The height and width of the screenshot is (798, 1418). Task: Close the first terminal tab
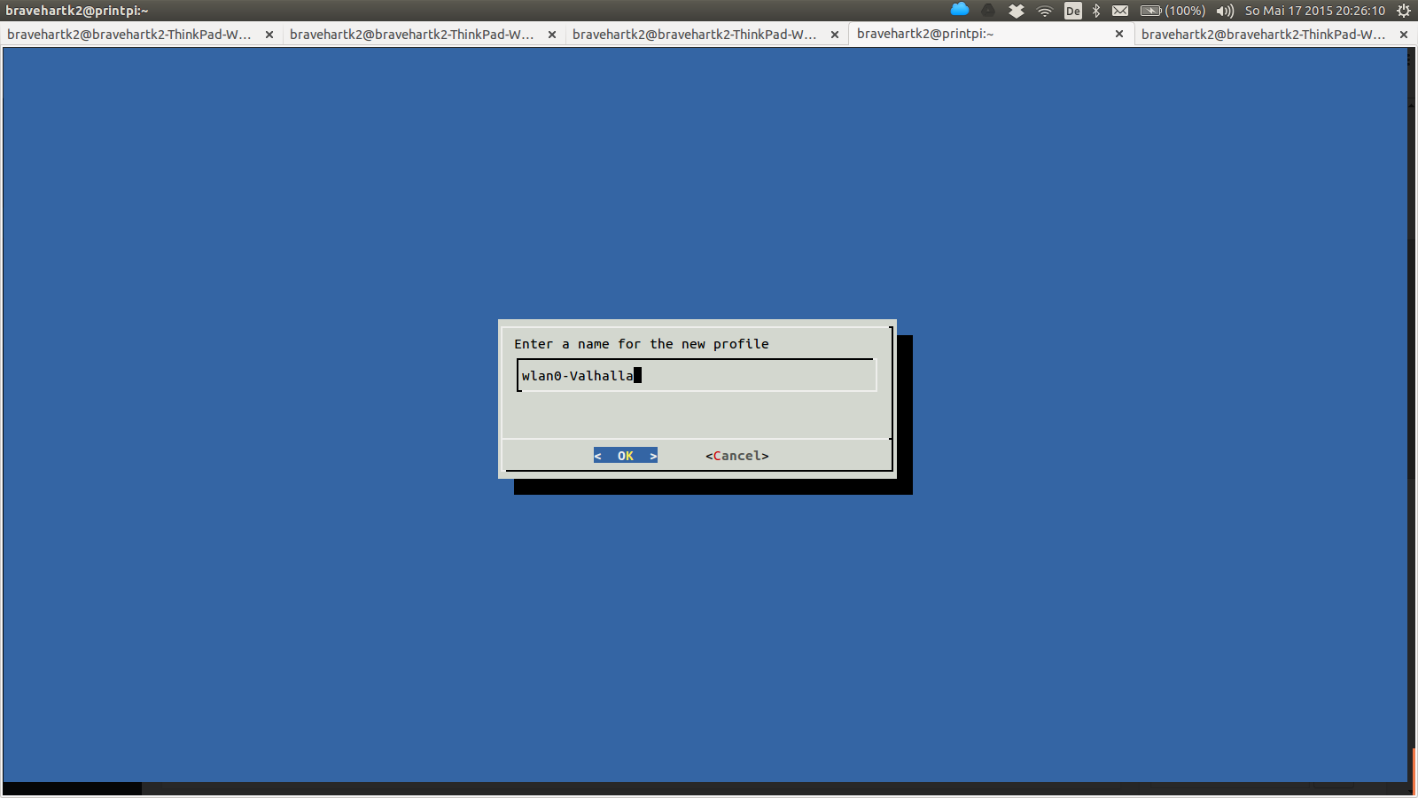pyautogui.click(x=269, y=35)
